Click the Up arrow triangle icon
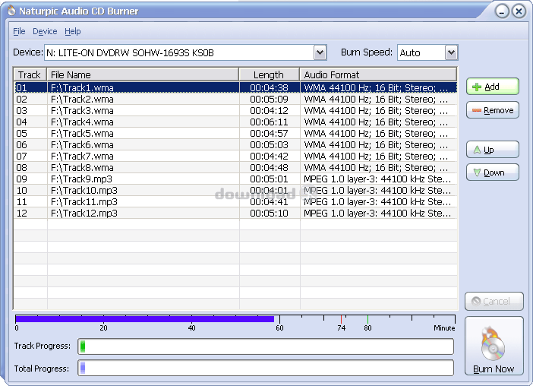This screenshot has width=533, height=386. [476, 150]
